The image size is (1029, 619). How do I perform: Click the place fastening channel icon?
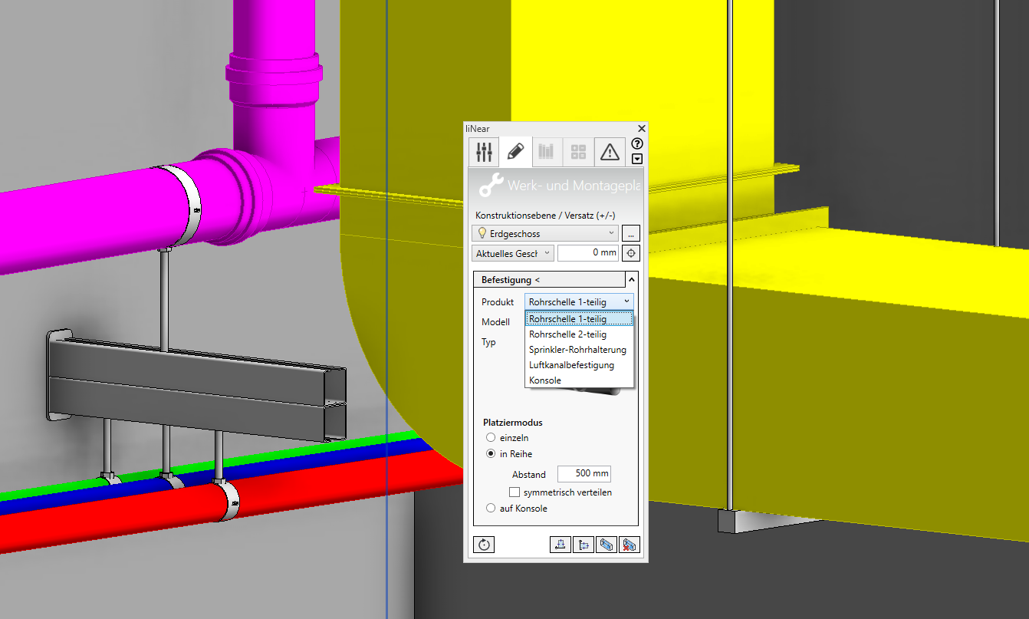point(607,545)
